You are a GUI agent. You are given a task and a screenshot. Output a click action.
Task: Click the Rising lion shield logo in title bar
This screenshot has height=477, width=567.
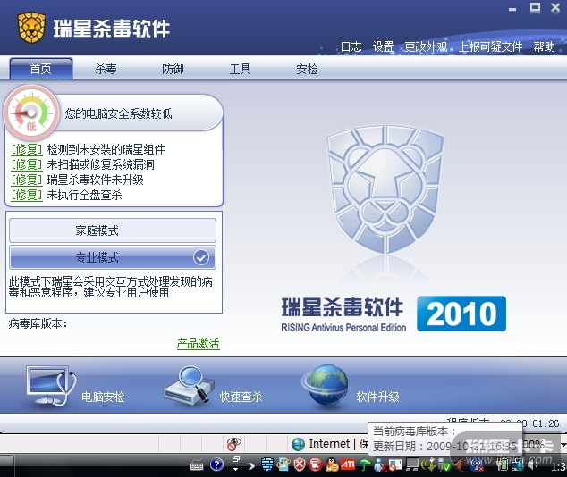[x=31, y=28]
